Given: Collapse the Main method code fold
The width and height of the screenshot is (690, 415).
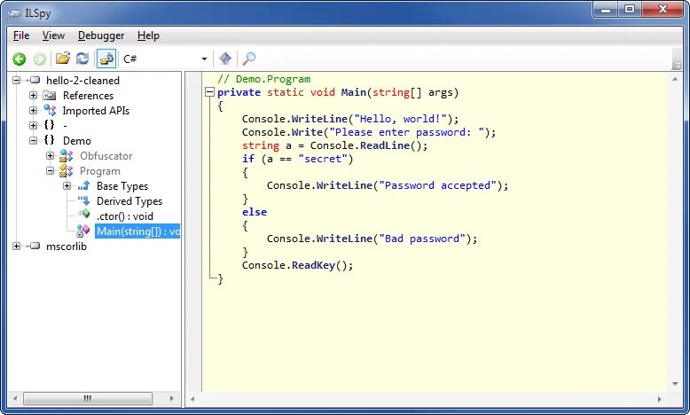Looking at the screenshot, I should 210,92.
